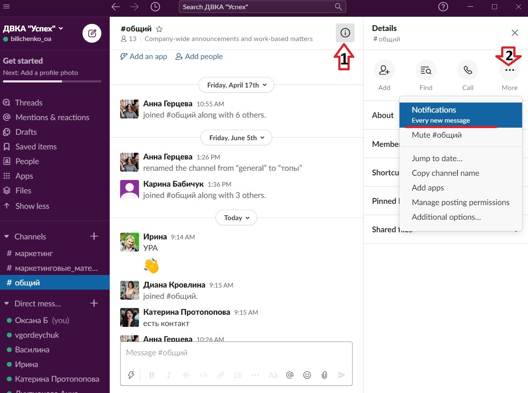
Task: Toggle strikethrough formatting in composer
Action: [186, 375]
